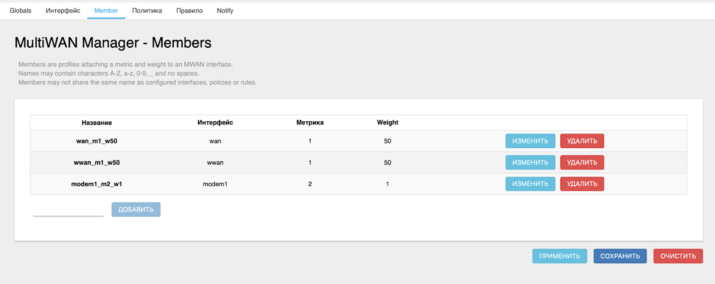This screenshot has height=284, width=715.
Task: Open the Notify tab
Action: pyautogui.click(x=225, y=11)
